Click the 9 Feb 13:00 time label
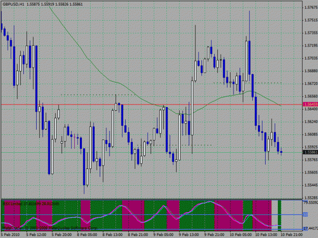The height and width of the screenshot is (238, 318). tap(189, 234)
